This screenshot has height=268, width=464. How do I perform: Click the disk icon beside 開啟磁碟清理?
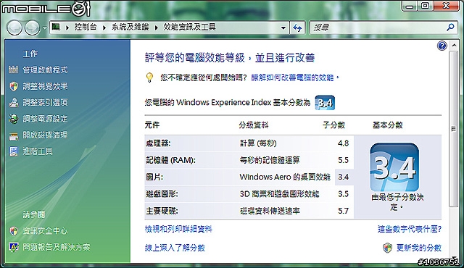point(14,136)
